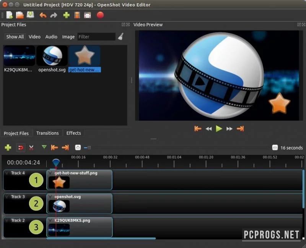
Task: Rewind the video preview
Action: [x=208, y=129]
